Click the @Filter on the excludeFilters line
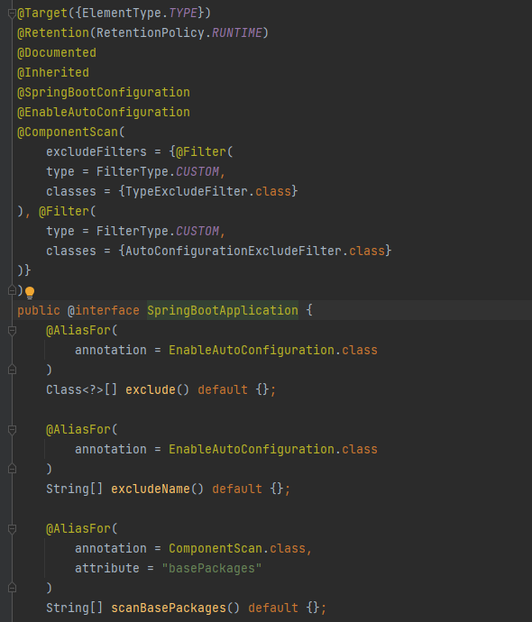 (201, 152)
